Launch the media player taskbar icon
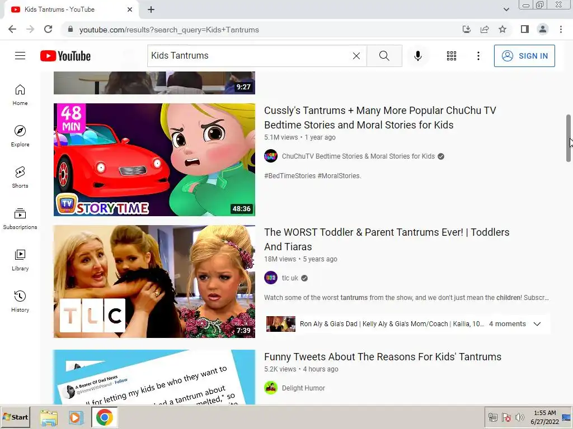This screenshot has width=573, height=429. point(76,417)
